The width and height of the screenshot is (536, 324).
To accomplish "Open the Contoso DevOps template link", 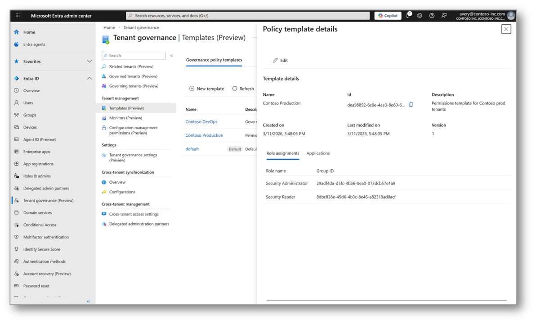I will click(x=201, y=122).
